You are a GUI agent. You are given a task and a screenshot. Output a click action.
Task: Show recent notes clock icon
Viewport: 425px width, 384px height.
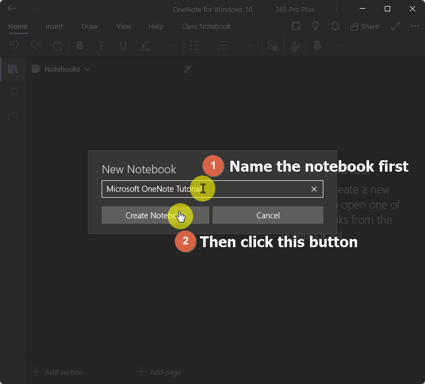(x=13, y=117)
